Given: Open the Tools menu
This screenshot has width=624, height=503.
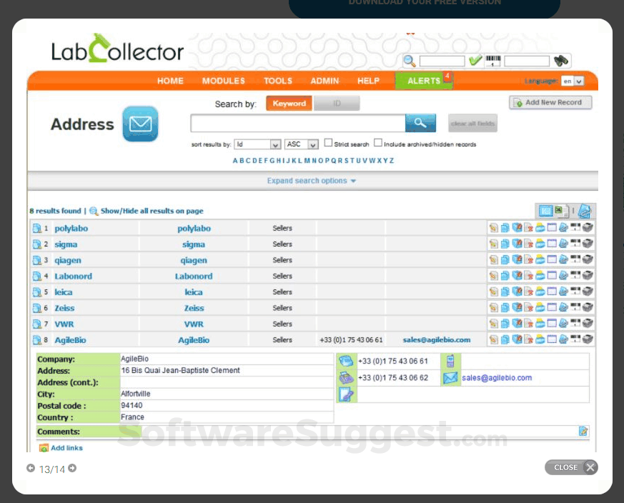Looking at the screenshot, I should tap(277, 81).
